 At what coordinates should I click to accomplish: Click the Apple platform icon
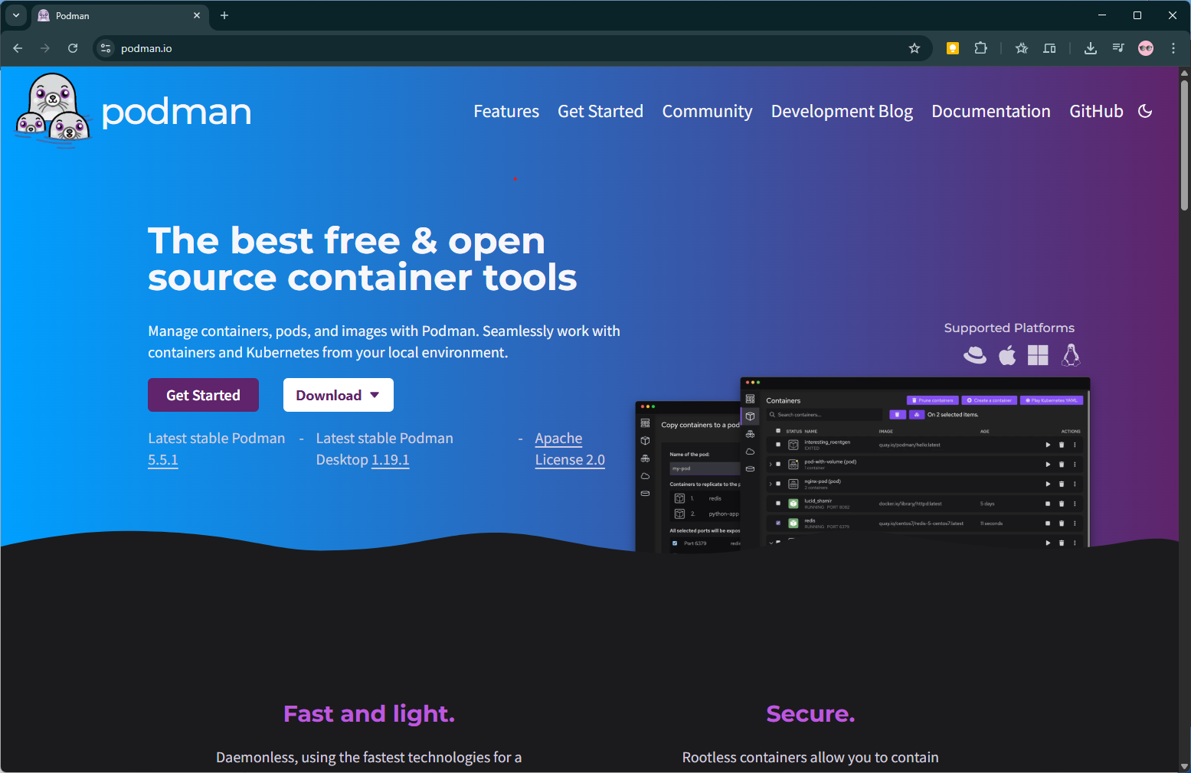[x=1007, y=355]
